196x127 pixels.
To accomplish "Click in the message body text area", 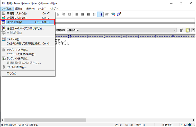I will (x=123, y=77).
